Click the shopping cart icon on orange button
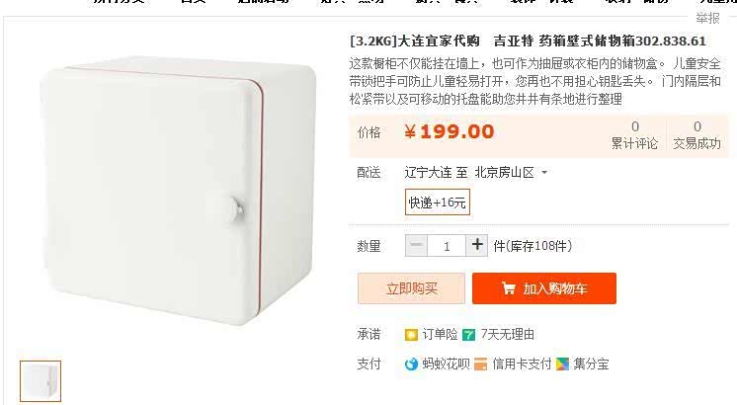Image resolution: width=737 pixels, height=405 pixels. click(508, 288)
